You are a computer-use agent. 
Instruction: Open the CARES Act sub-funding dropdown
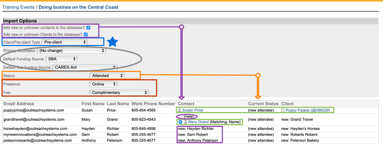coord(85,67)
